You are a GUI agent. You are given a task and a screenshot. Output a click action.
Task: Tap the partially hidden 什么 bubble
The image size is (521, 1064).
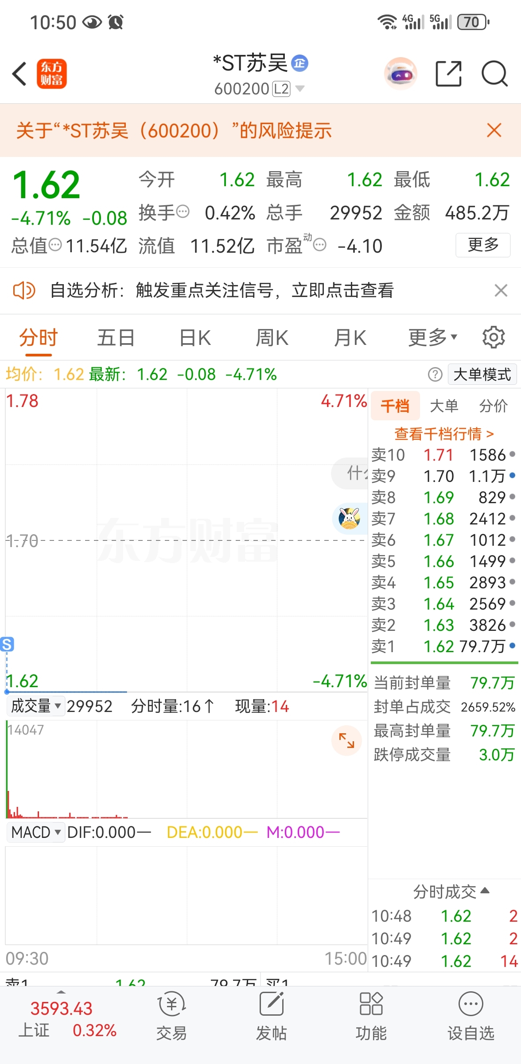[x=350, y=473]
